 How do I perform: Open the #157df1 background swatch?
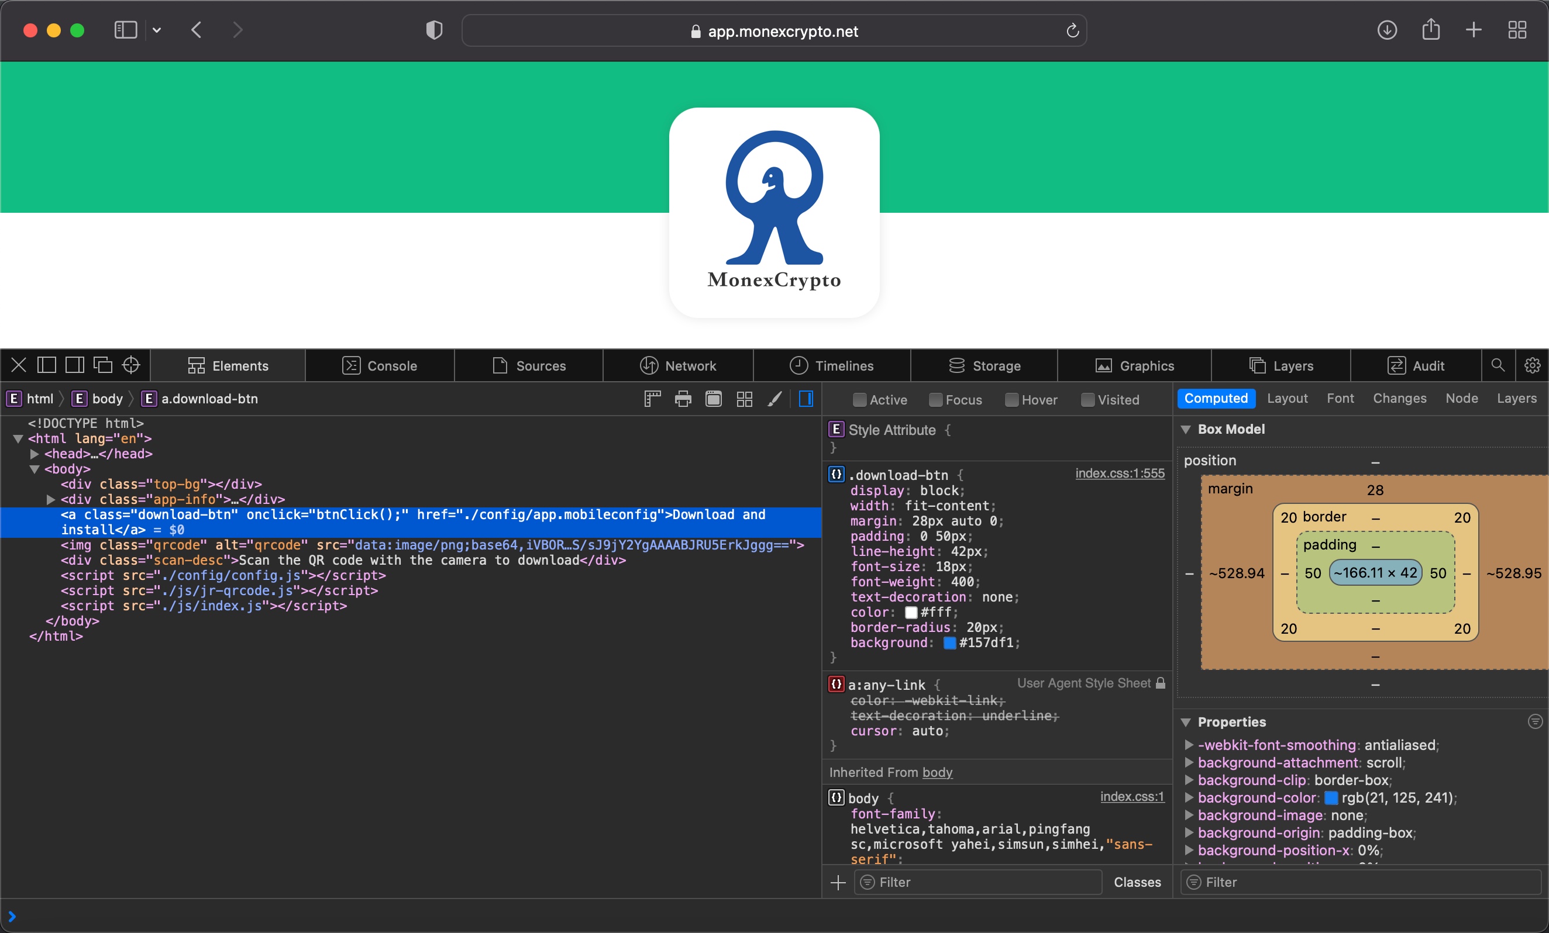pos(950,642)
